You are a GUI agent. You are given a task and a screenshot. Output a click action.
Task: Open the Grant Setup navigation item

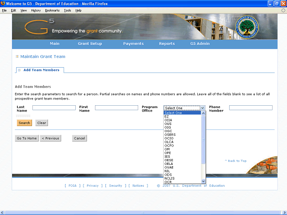pos(90,43)
